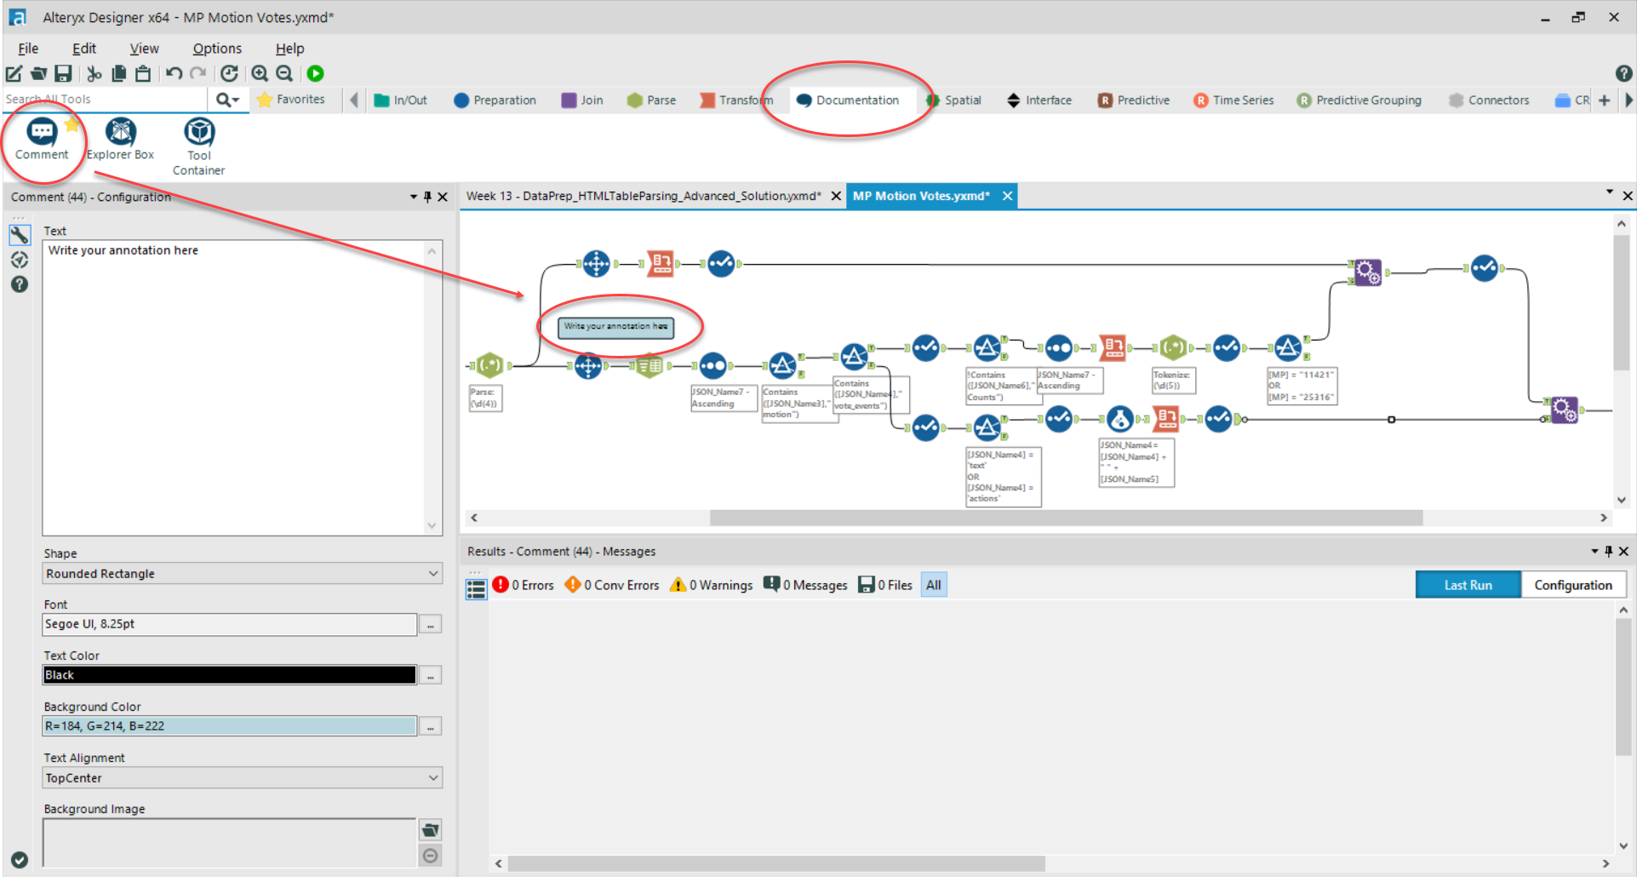Close the MP Motion Votes workflow tab
This screenshot has width=1637, height=877.
[x=1007, y=196]
